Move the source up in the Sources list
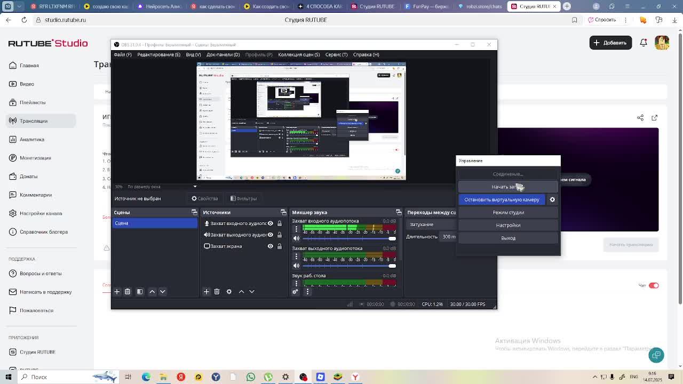 [x=241, y=292]
